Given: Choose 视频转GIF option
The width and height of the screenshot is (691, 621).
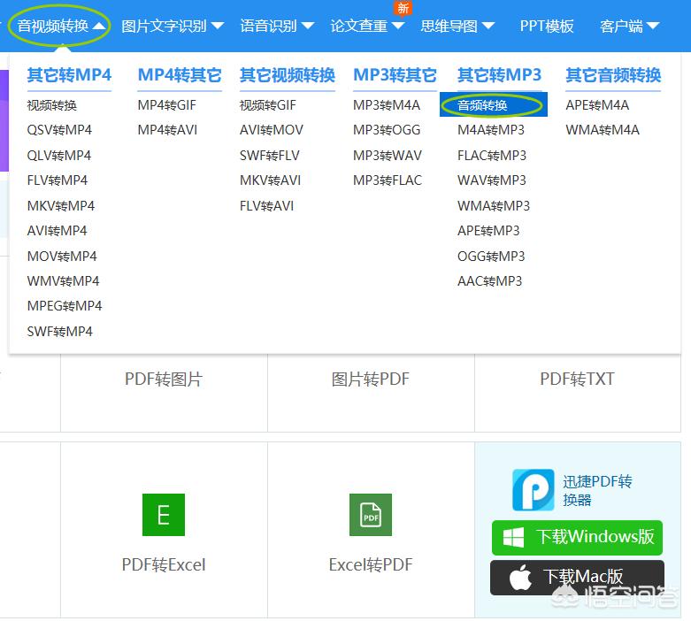Looking at the screenshot, I should 268,105.
